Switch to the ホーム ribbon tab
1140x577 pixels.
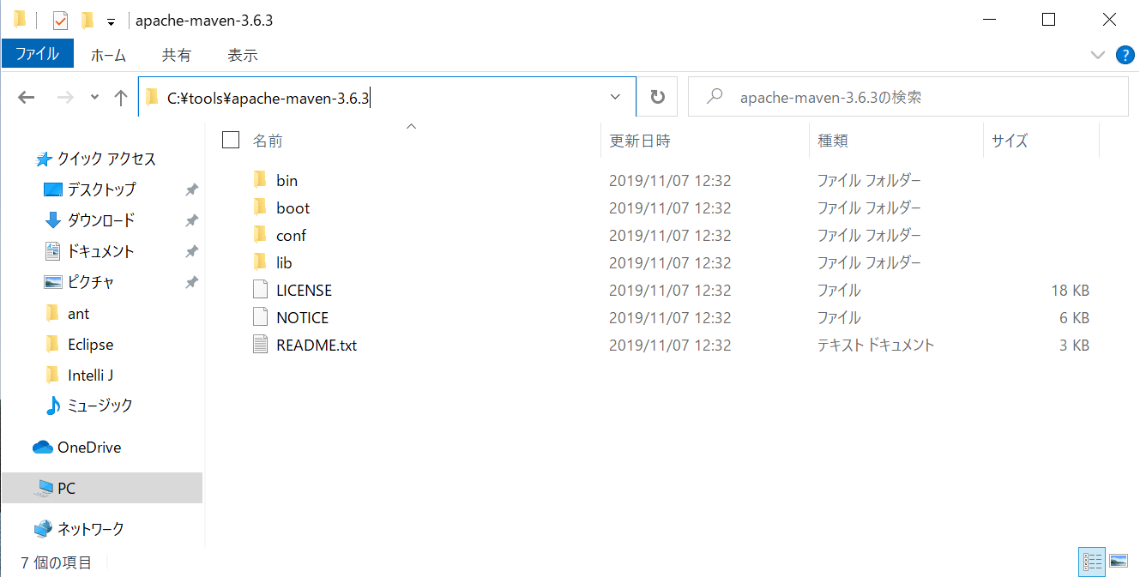point(108,55)
